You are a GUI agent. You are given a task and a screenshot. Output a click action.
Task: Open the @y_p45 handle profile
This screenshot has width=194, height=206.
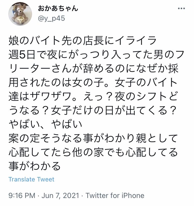point(51,18)
